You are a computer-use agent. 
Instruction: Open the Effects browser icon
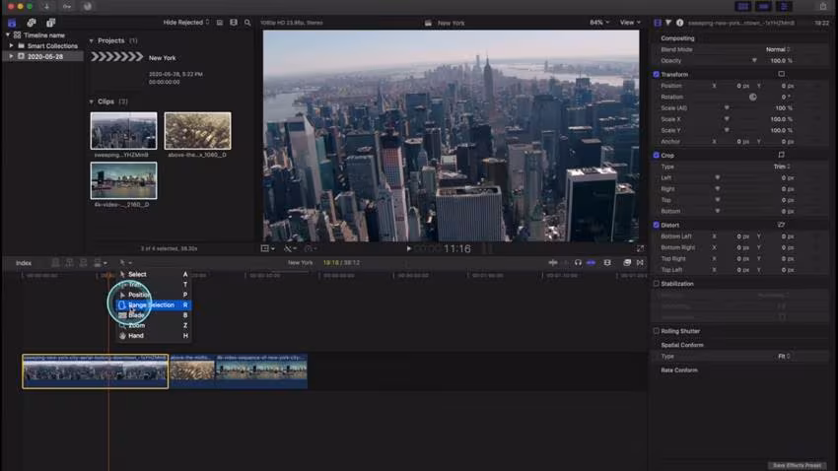627,263
